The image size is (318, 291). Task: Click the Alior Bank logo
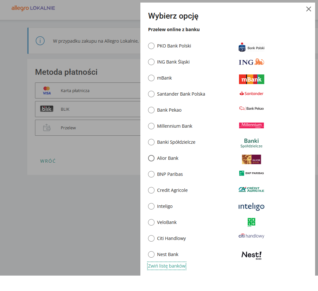coord(252,159)
